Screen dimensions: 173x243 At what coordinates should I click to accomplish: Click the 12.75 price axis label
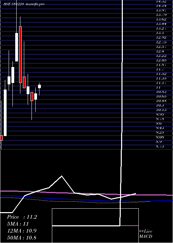(161, 42)
